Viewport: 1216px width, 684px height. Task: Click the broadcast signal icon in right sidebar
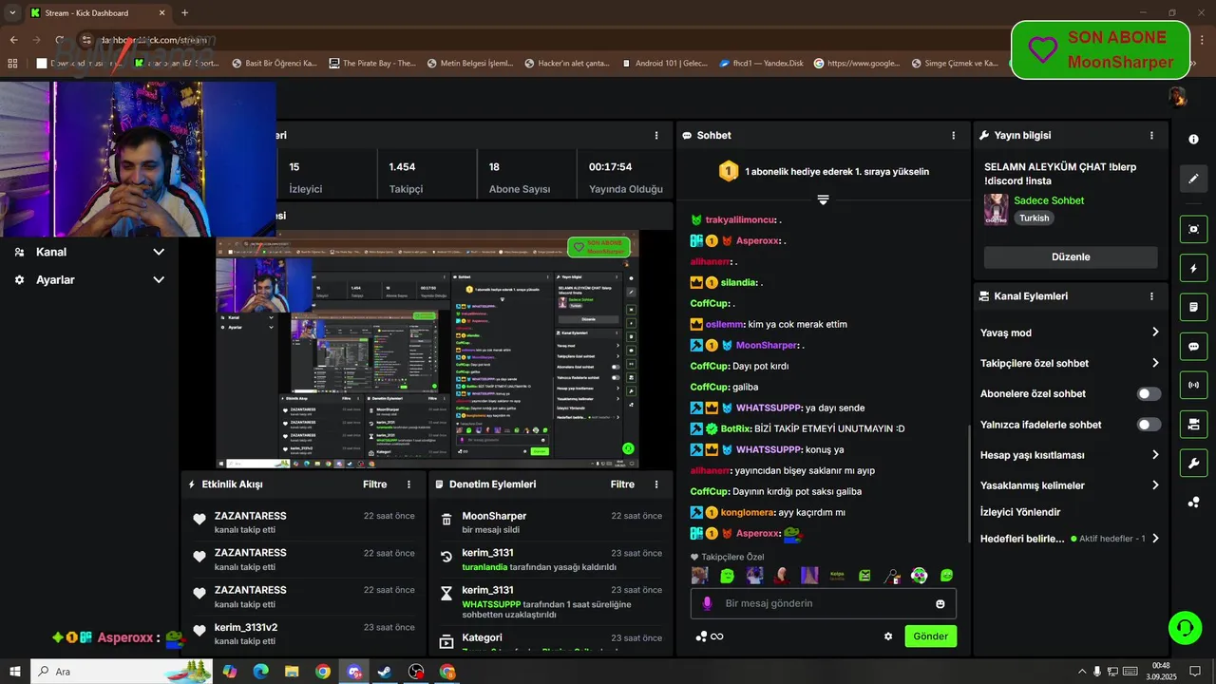1193,385
